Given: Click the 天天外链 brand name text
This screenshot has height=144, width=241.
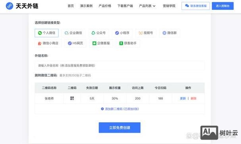Looking at the screenshot, I should tap(27, 6).
